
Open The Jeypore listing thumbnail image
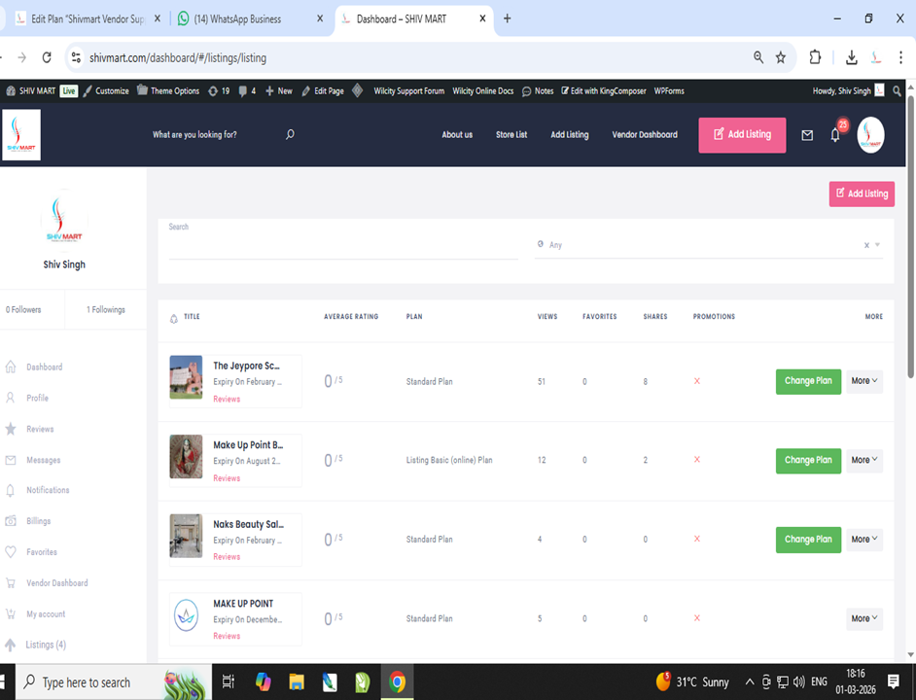pyautogui.click(x=186, y=377)
